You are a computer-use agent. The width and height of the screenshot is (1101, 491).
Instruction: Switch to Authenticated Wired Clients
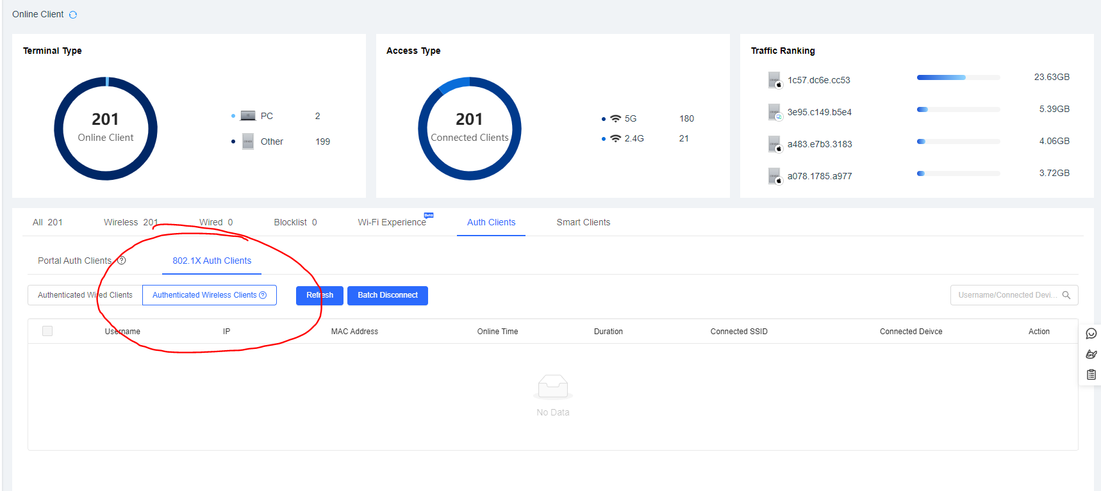pyautogui.click(x=85, y=295)
